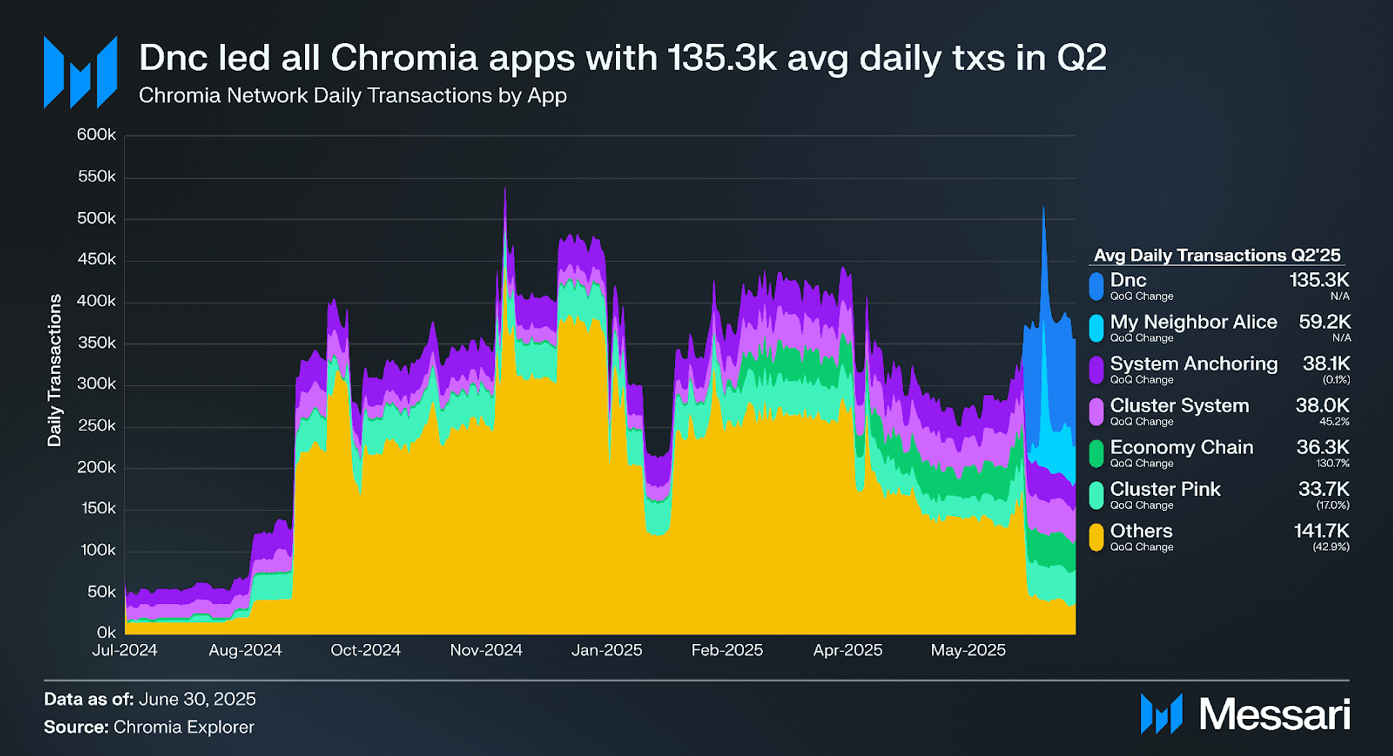This screenshot has width=1393, height=756.
Task: Click the Apr-2025 x-axis label
Action: point(847,650)
